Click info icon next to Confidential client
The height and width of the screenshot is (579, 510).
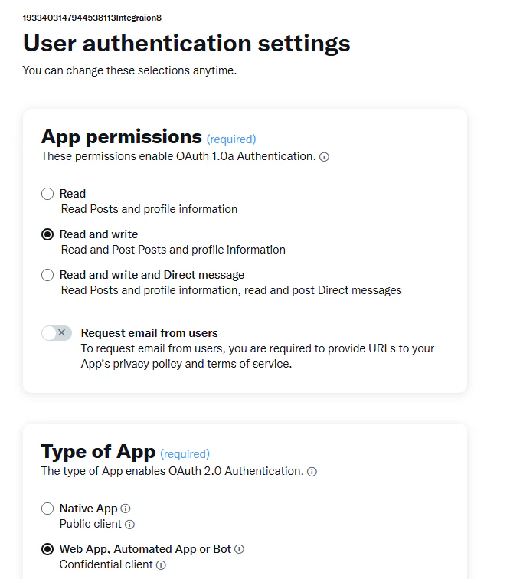point(161,565)
